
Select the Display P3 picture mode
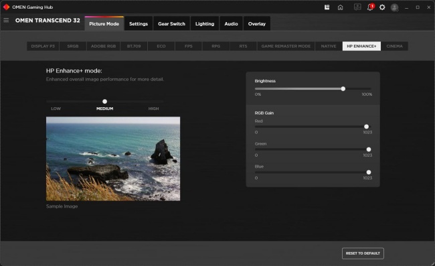pos(43,46)
